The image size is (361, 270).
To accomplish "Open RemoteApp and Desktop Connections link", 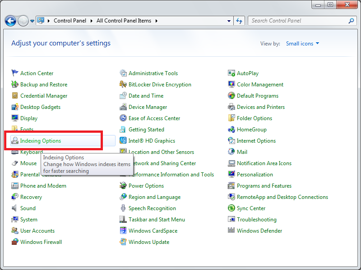I will pyautogui.click(x=282, y=197).
